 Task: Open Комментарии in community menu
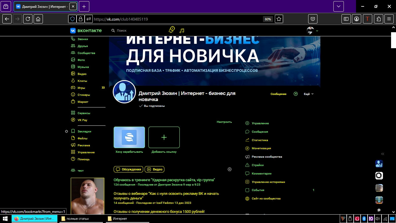coord(258,173)
